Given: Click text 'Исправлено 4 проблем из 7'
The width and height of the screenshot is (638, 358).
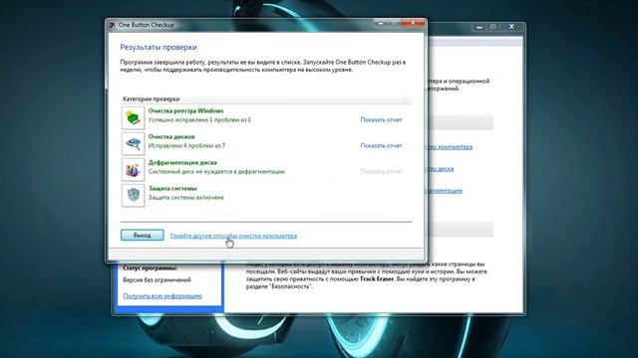Looking at the screenshot, I should (186, 146).
